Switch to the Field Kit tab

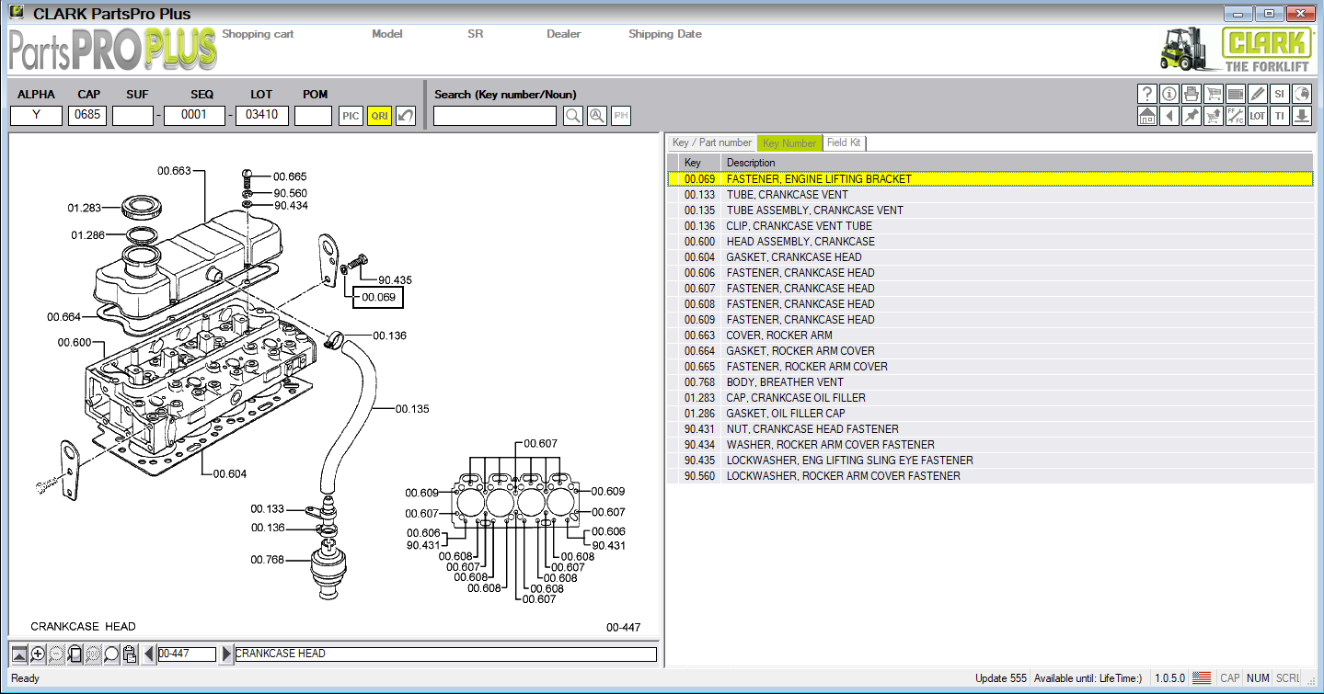[843, 143]
